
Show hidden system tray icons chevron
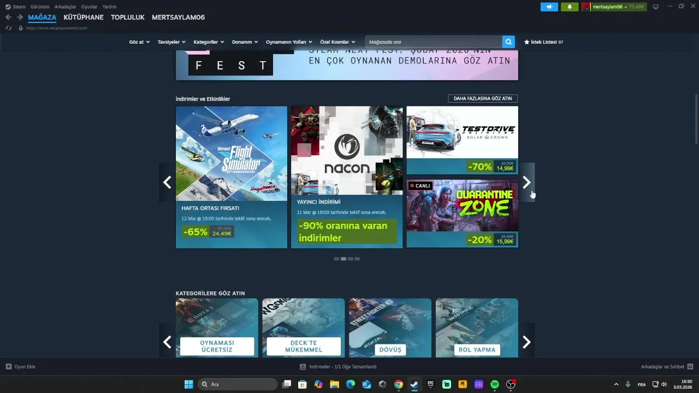617,384
